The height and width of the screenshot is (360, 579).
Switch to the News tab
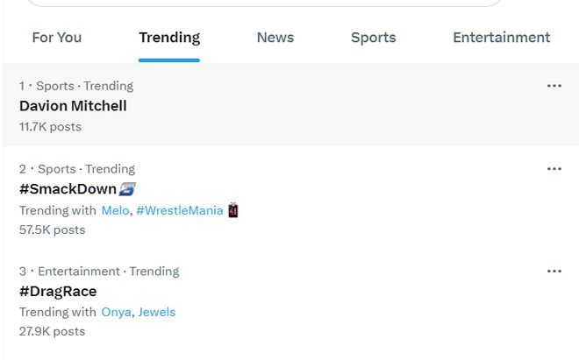(x=275, y=38)
